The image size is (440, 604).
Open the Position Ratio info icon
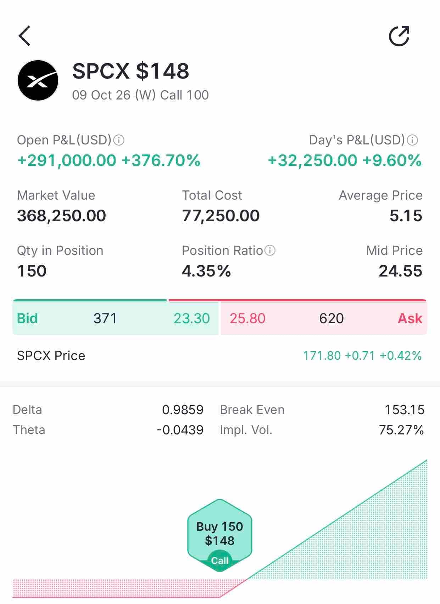[x=270, y=251]
